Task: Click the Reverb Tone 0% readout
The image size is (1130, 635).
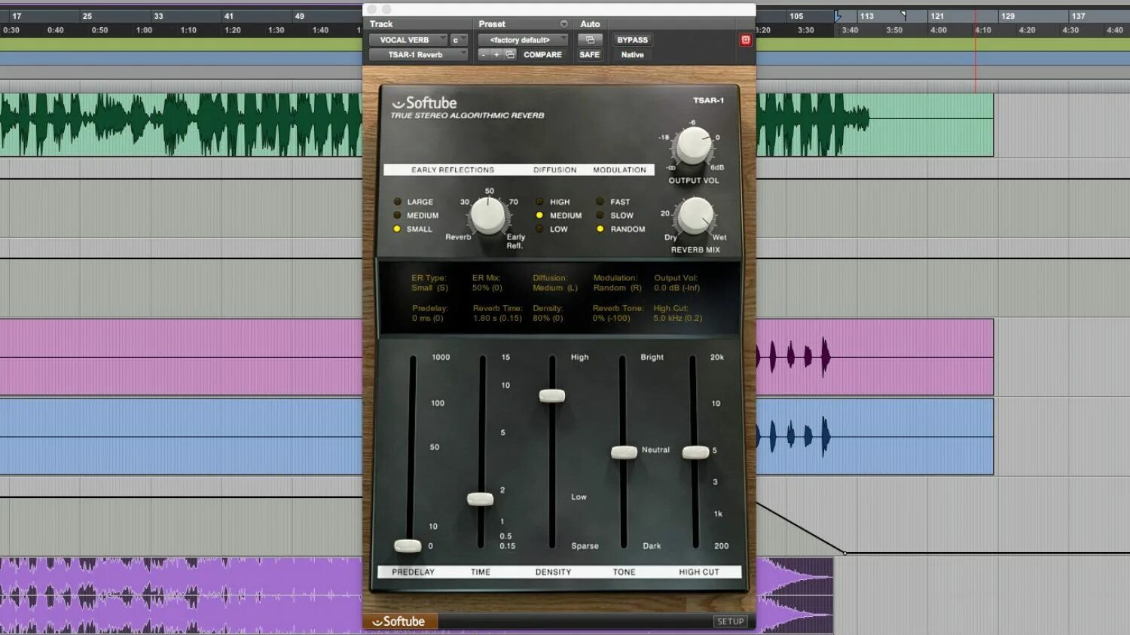Action: coord(618,313)
